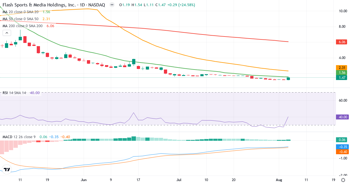Click the MA 20 value 1.56 in legend
350x184 pixels.
46,12
